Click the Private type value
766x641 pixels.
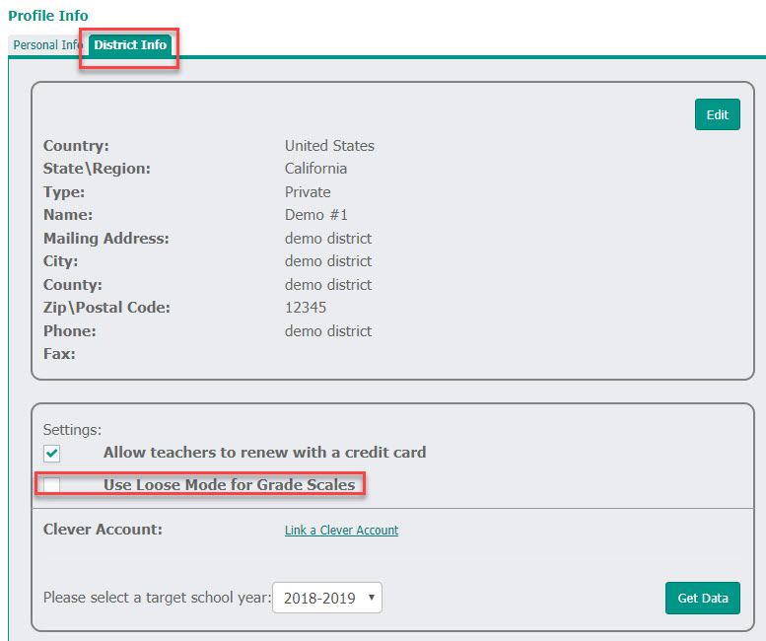pyautogui.click(x=308, y=192)
